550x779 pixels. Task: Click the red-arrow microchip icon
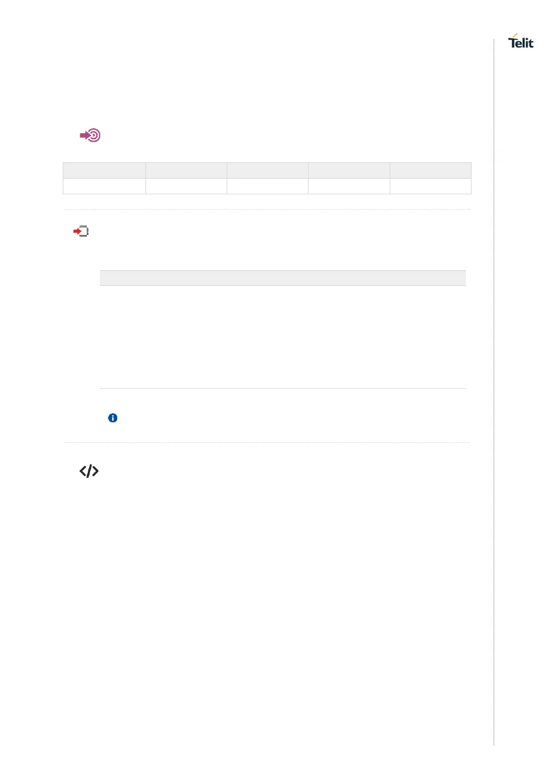[81, 231]
